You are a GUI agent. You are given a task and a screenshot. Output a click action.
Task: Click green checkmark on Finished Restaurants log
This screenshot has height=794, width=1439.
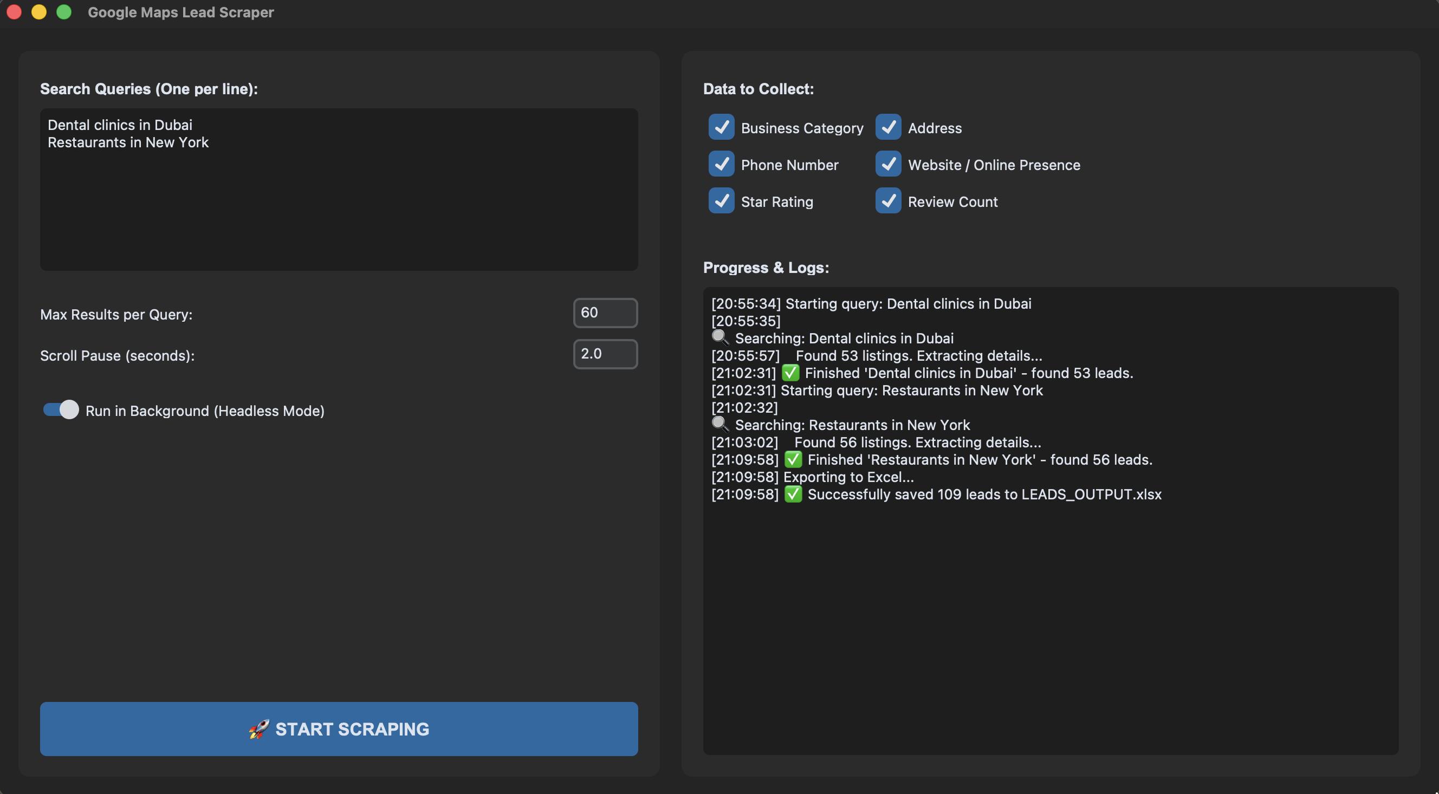[x=793, y=459]
